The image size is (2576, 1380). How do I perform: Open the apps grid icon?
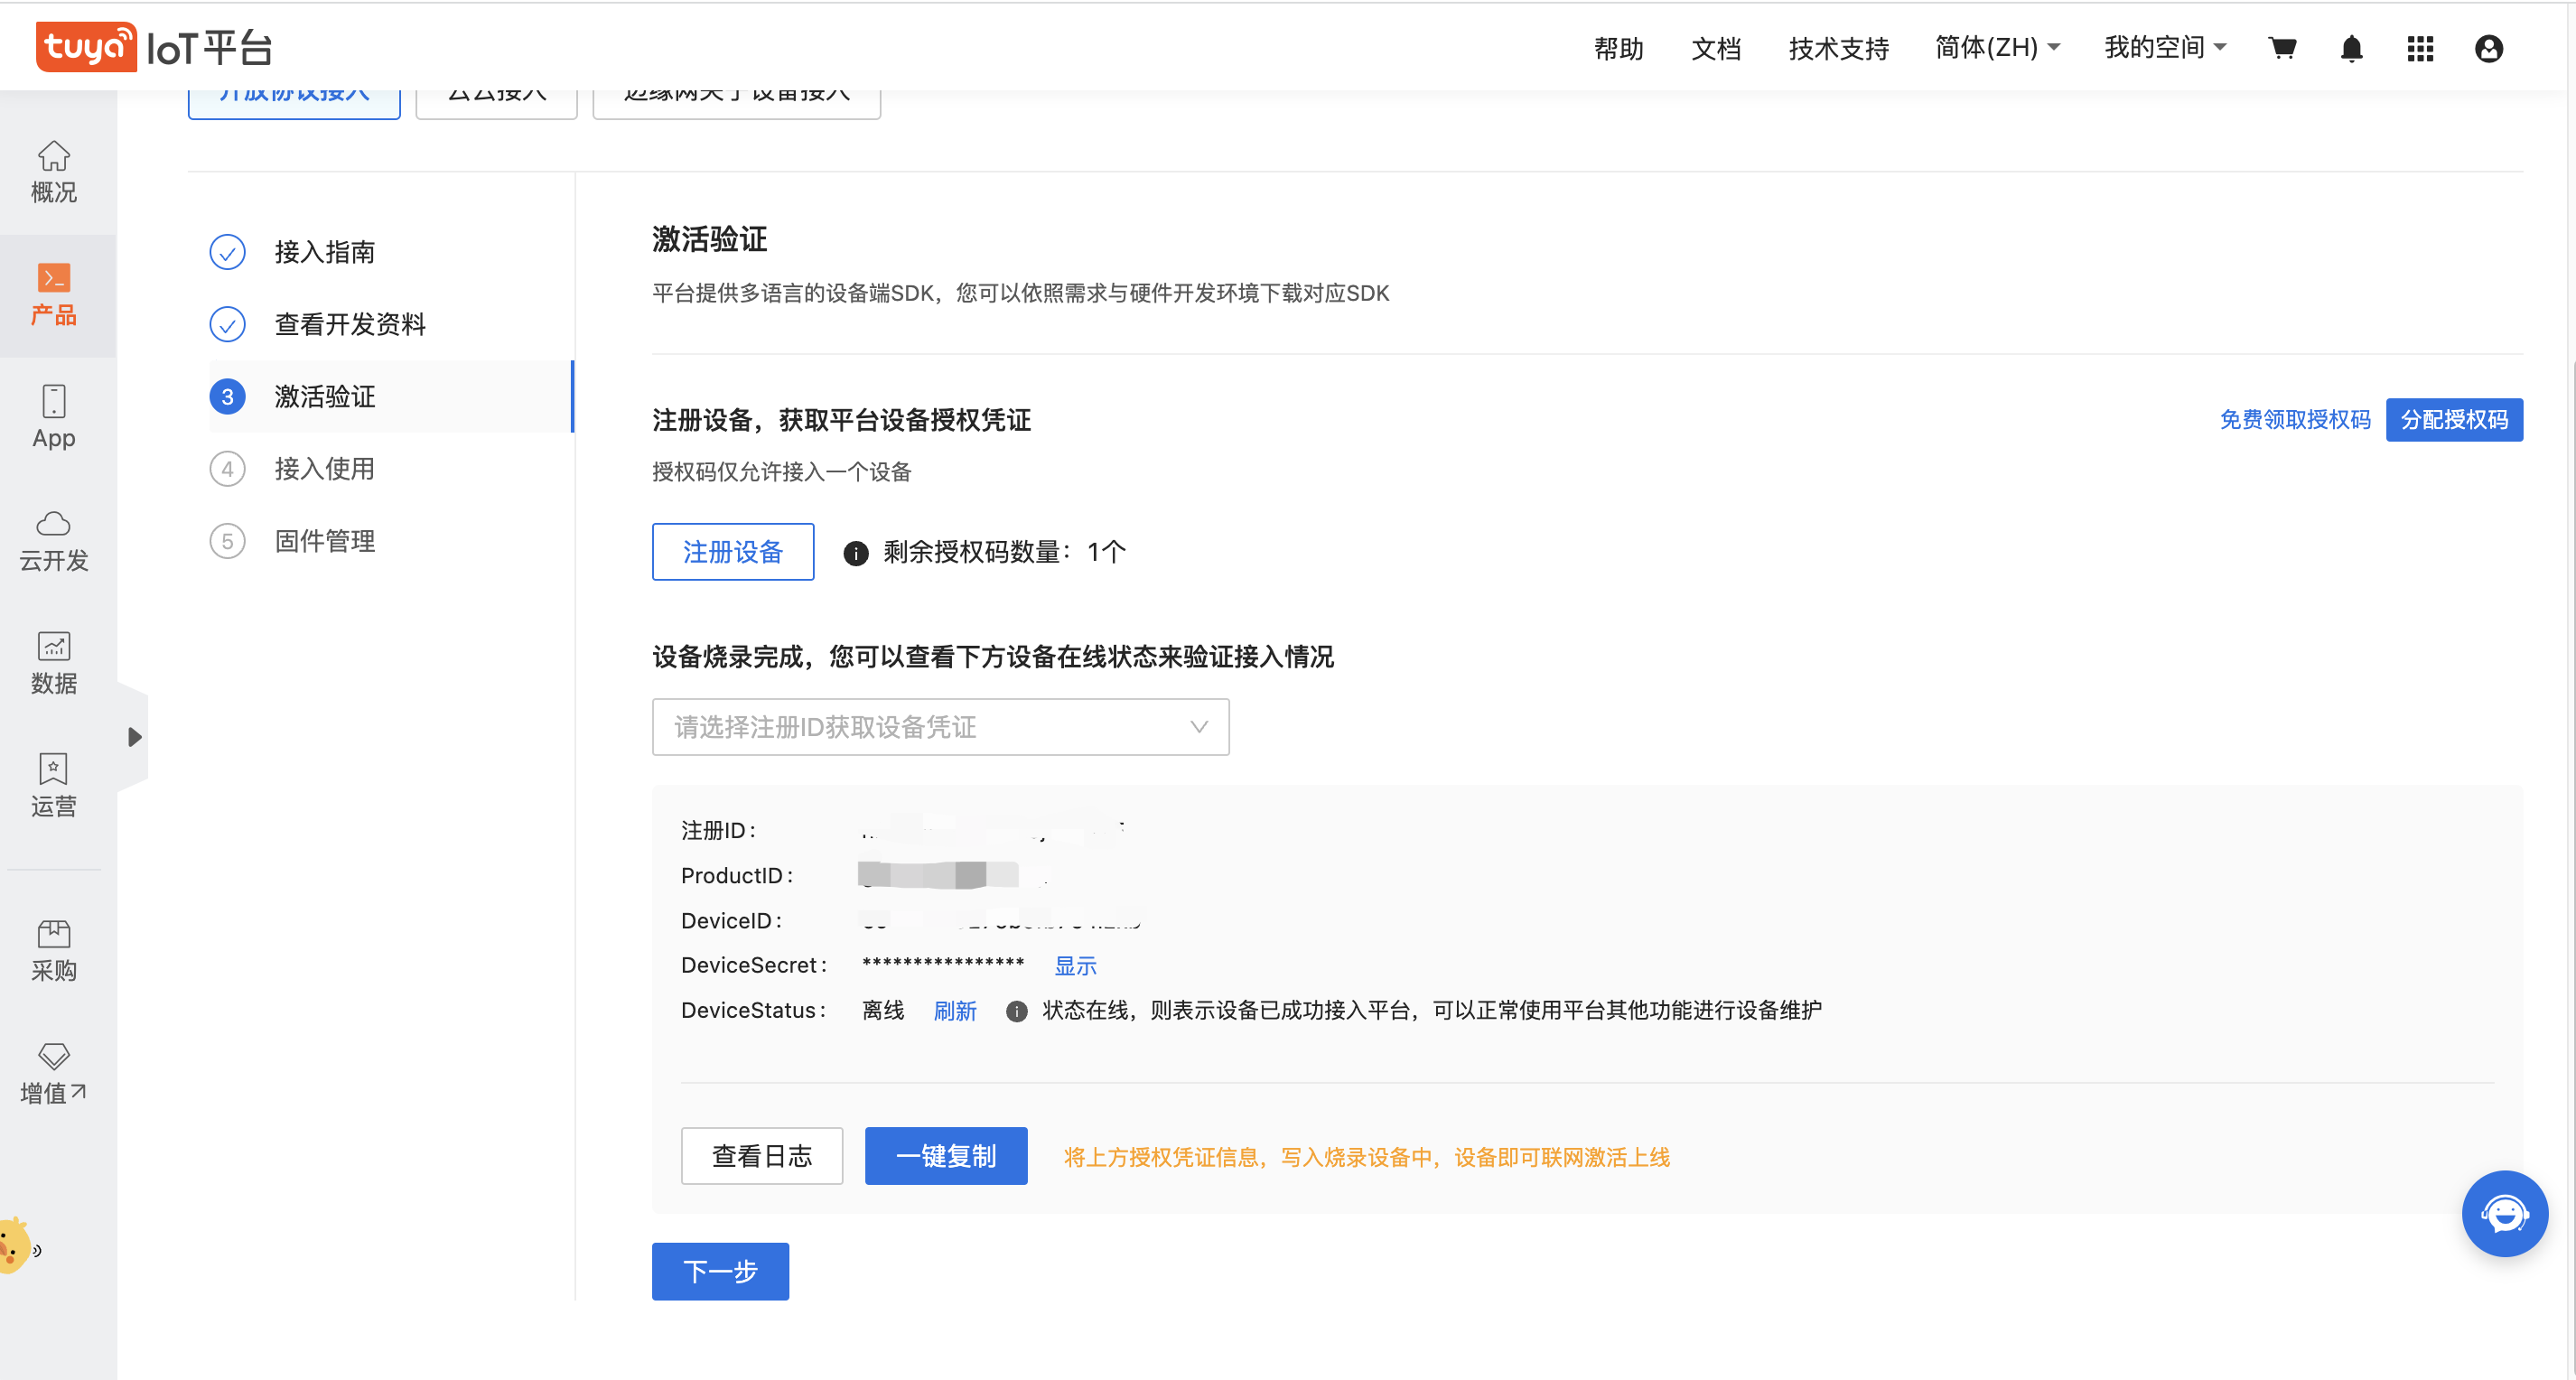coord(2420,48)
